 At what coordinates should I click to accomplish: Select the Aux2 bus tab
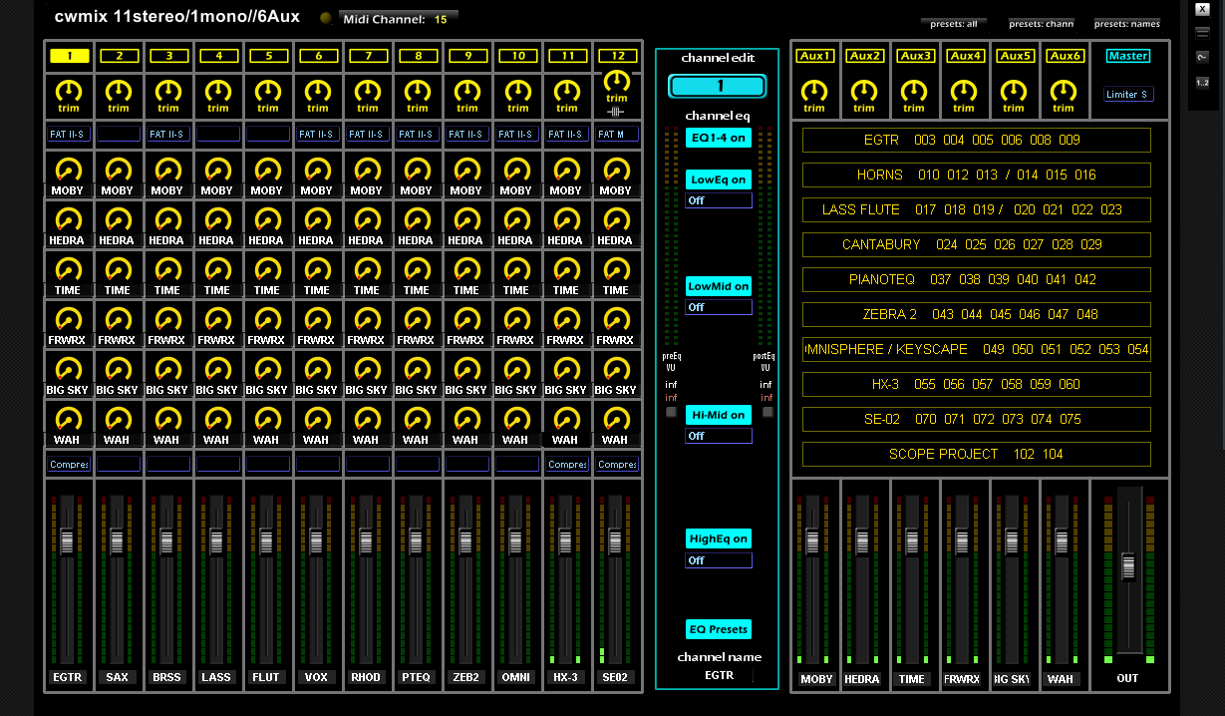[865, 56]
